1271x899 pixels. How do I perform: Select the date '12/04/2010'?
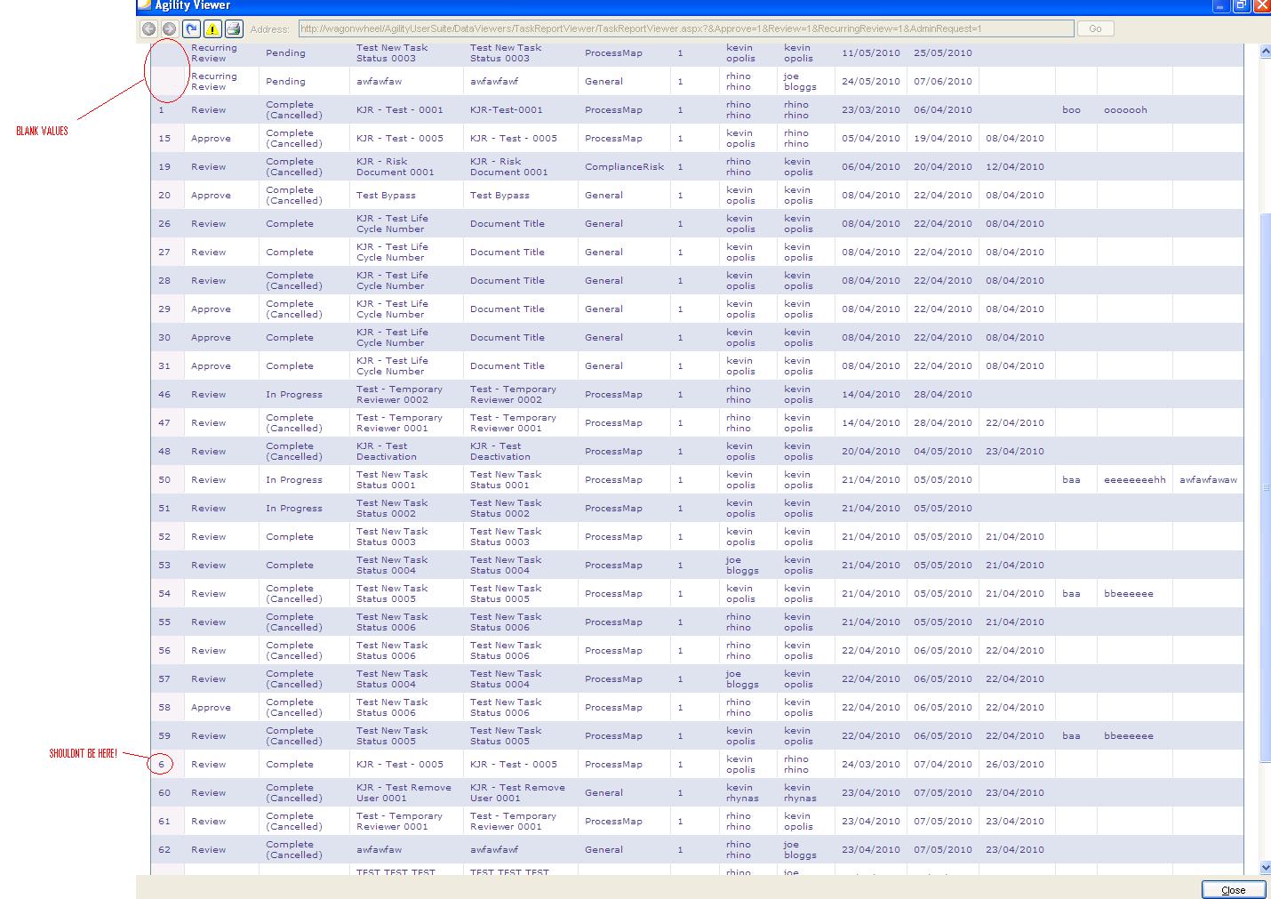coord(1014,167)
